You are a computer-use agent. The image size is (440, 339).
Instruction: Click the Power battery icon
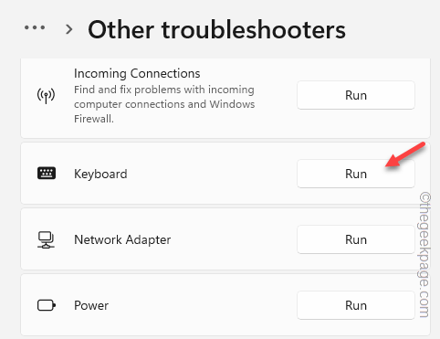tap(47, 305)
